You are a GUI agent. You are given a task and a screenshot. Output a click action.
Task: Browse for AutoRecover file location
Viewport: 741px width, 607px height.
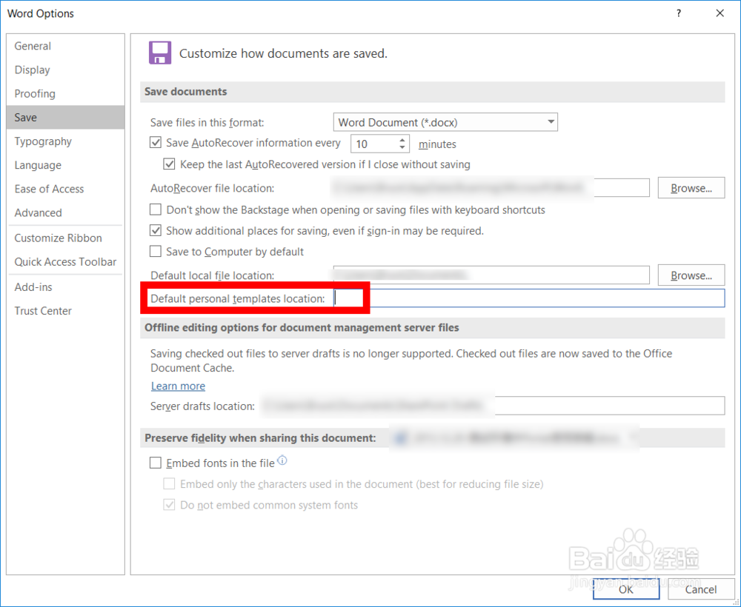[x=691, y=188]
